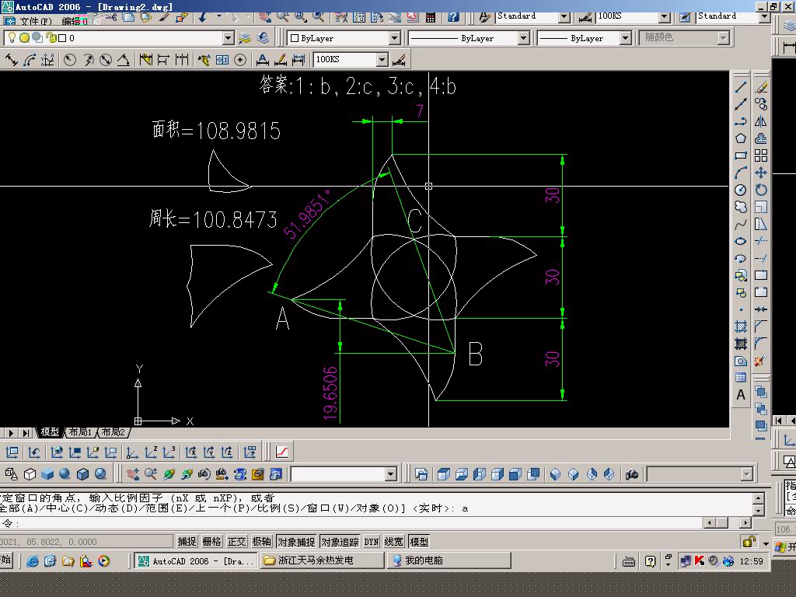
Task: Select the Arc draw tool
Action: (x=741, y=173)
